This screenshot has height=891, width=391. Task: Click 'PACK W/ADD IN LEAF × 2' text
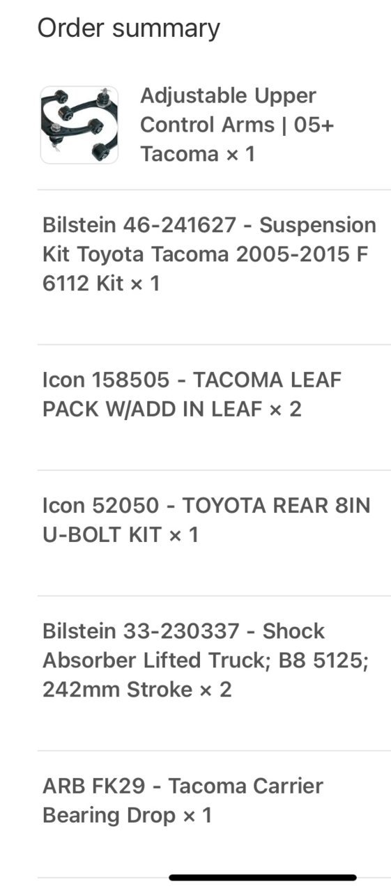click(172, 409)
